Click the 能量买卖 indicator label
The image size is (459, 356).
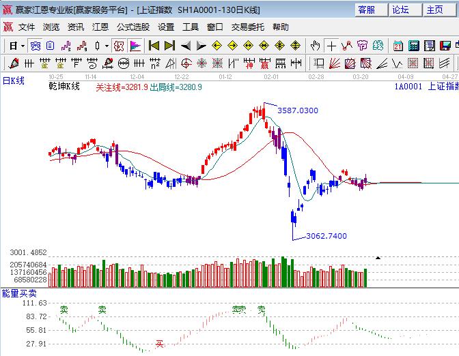(x=15, y=293)
